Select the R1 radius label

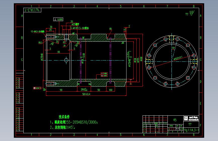65,46
